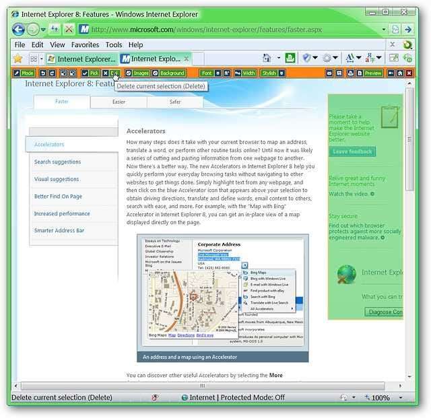Screen dimensions: 431x418
Task: Click the Home icon in IE command bar
Action: pyautogui.click(x=267, y=58)
